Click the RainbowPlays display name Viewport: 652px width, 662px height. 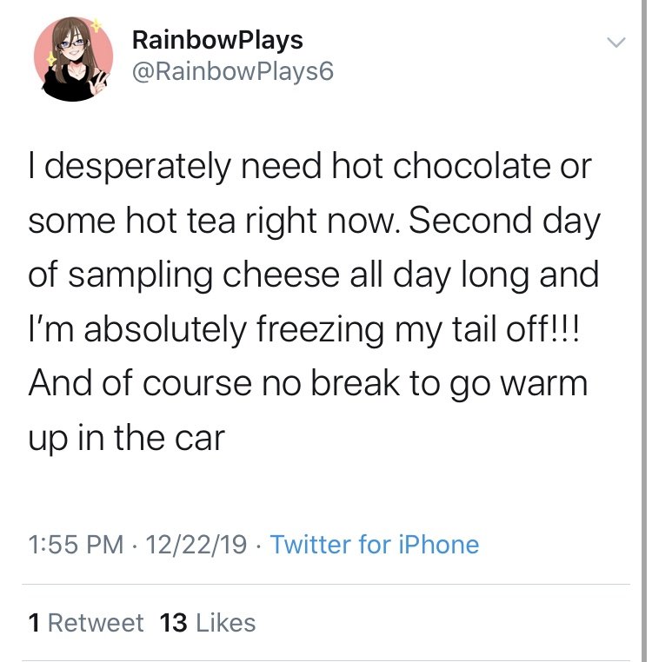pos(216,40)
